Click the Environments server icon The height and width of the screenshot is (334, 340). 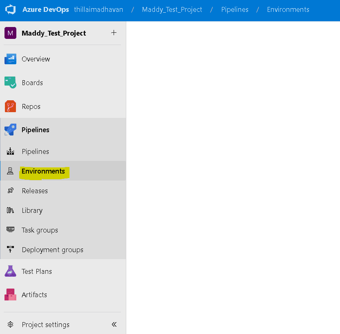click(10, 171)
